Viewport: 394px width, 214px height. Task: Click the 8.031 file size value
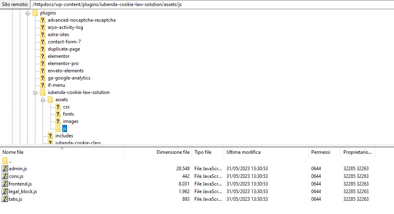point(184,184)
